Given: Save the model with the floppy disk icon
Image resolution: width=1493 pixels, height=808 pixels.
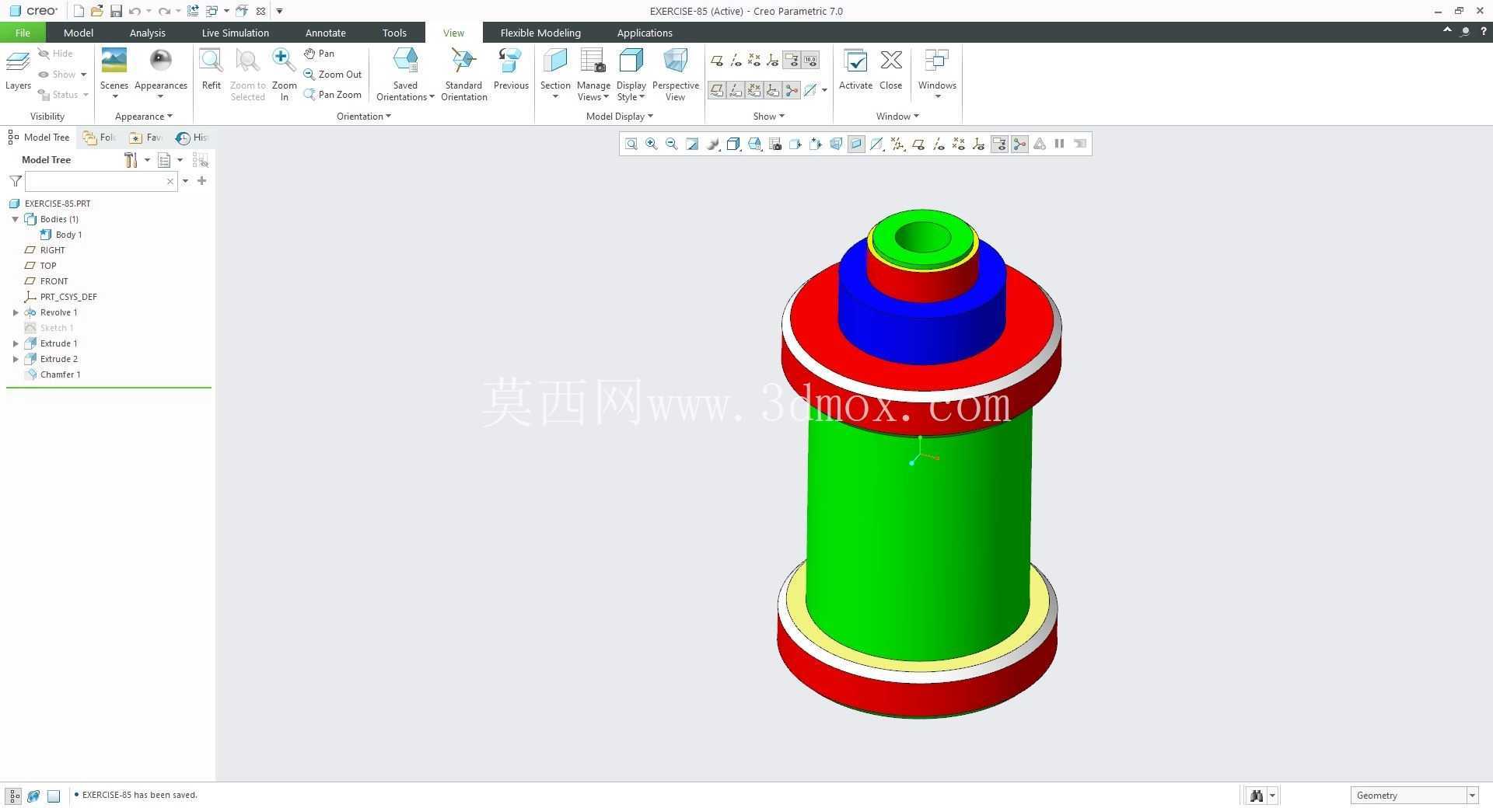Looking at the screenshot, I should (x=116, y=11).
